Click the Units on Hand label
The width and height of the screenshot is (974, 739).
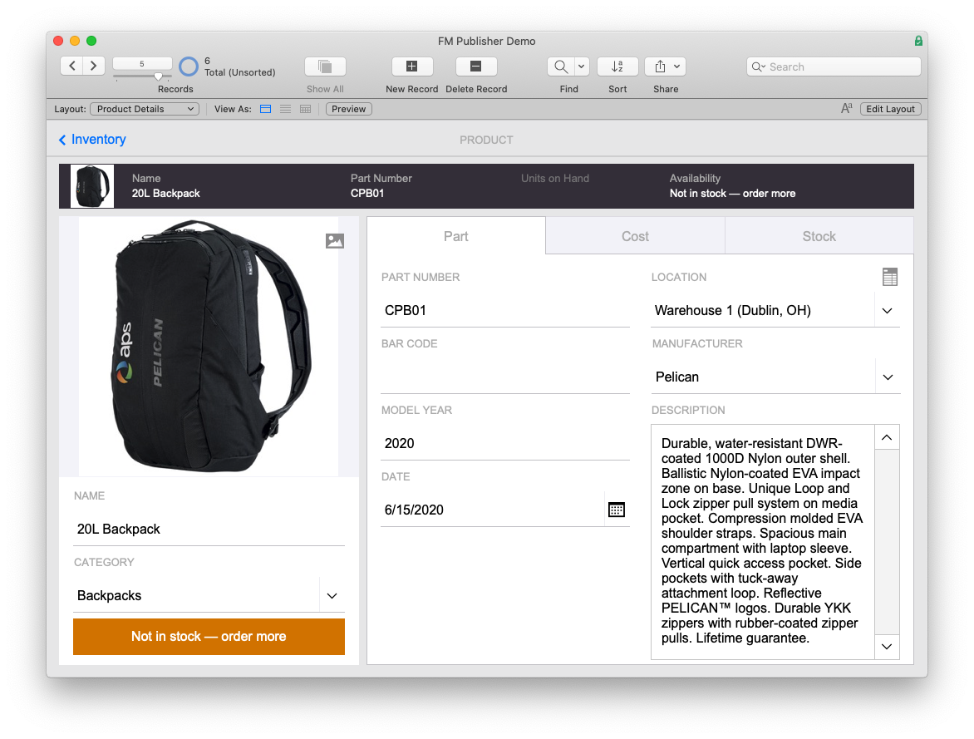click(554, 179)
